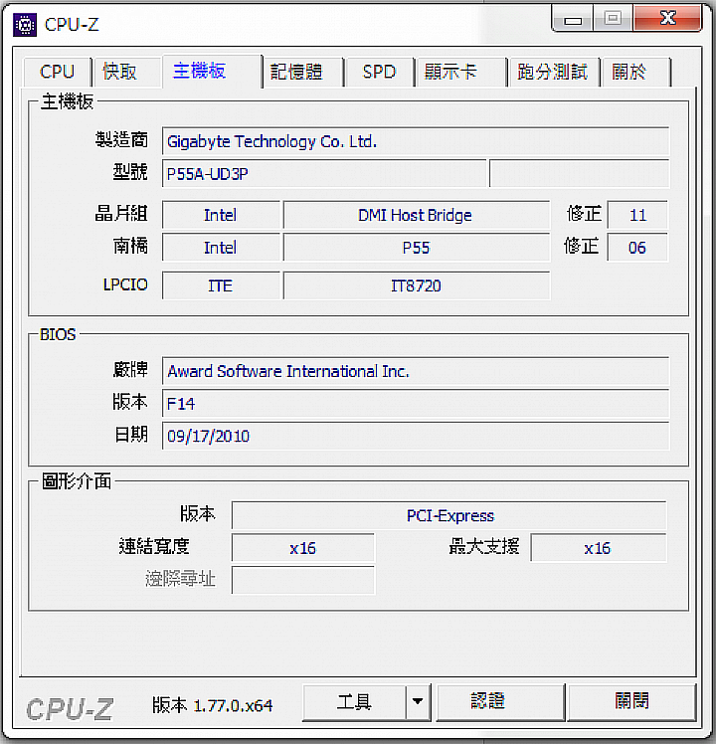Click the 關閉 button
This screenshot has height=744, width=716.
(631, 702)
